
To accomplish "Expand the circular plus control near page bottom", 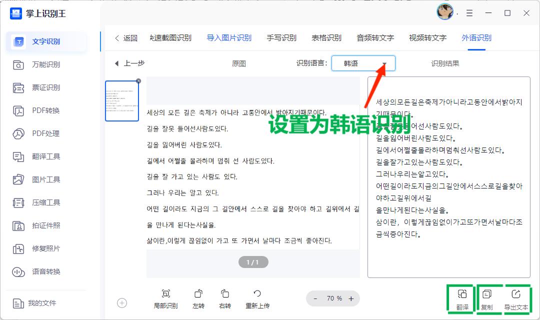I will (x=122, y=302).
